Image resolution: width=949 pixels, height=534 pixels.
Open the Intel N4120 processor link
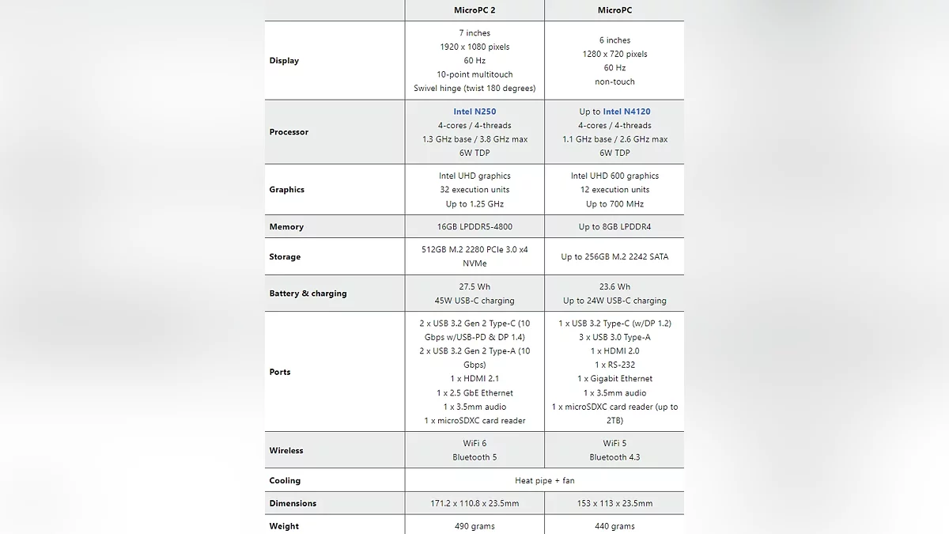tap(626, 112)
